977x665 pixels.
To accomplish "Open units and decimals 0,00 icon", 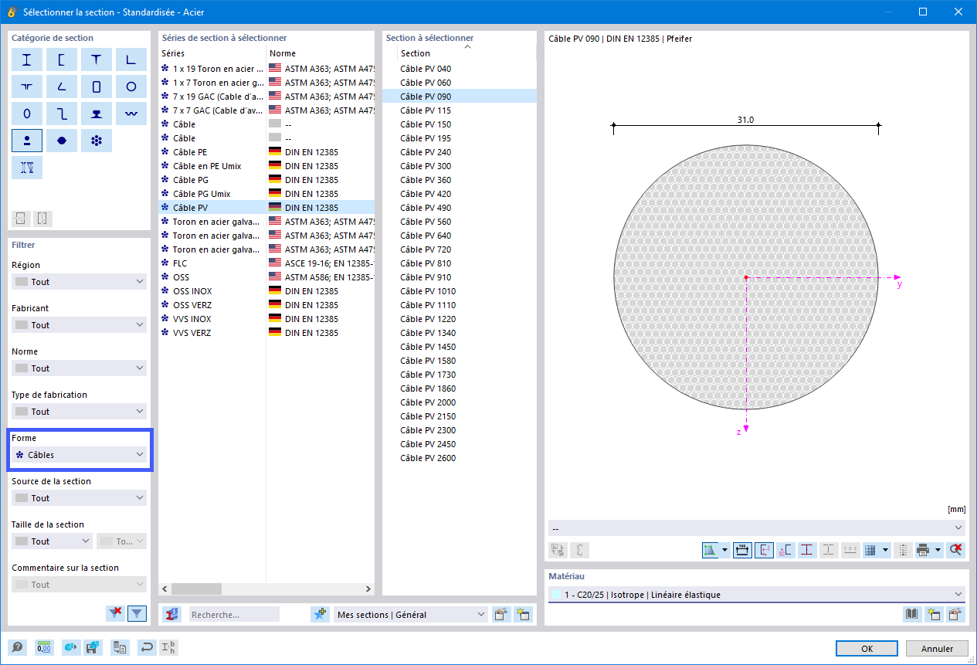I will [44, 647].
